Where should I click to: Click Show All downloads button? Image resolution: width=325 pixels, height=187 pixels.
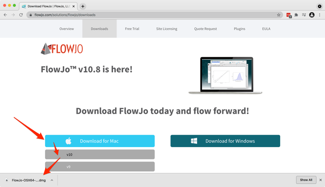pyautogui.click(x=306, y=180)
